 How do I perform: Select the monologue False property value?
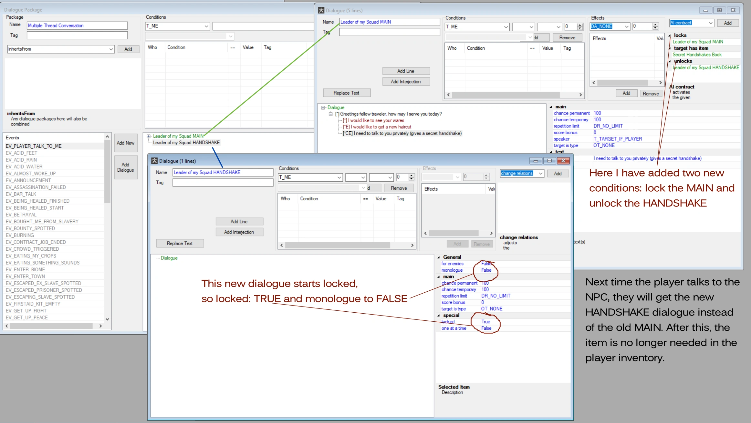486,270
